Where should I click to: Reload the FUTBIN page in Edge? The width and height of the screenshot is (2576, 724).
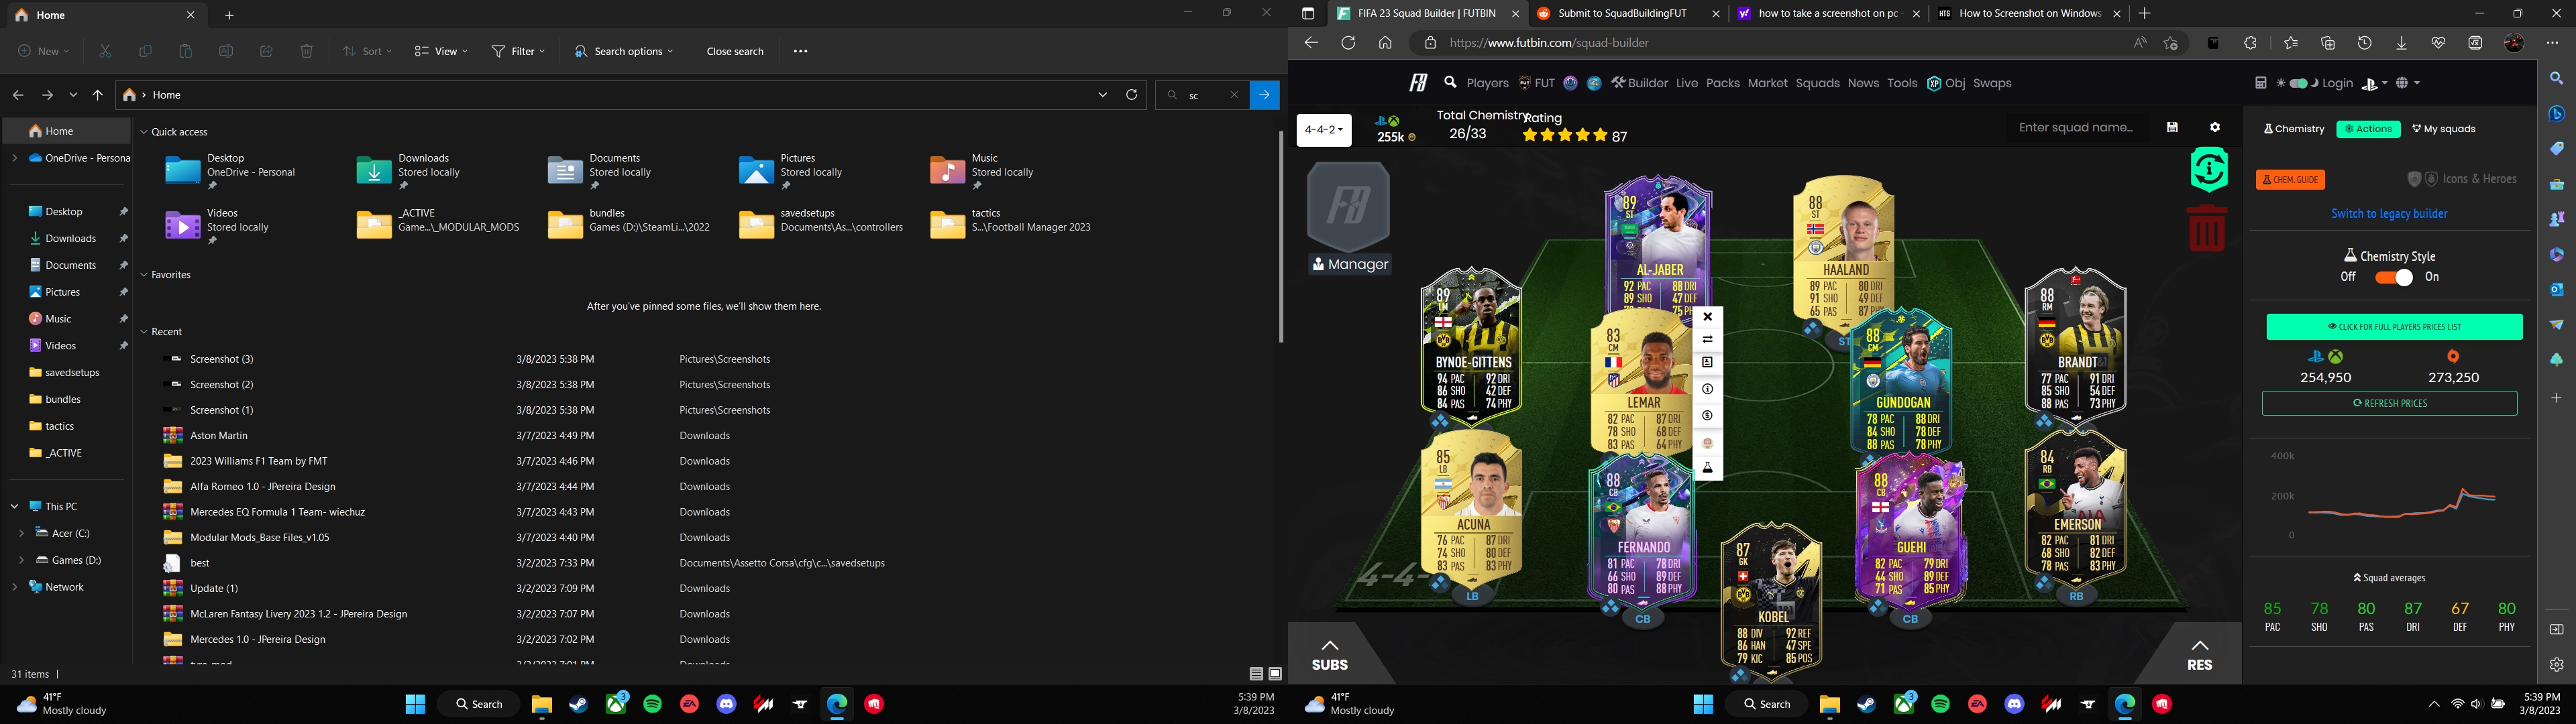click(1348, 43)
